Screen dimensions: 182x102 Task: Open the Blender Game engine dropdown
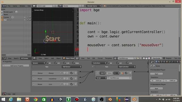coord(94,6)
